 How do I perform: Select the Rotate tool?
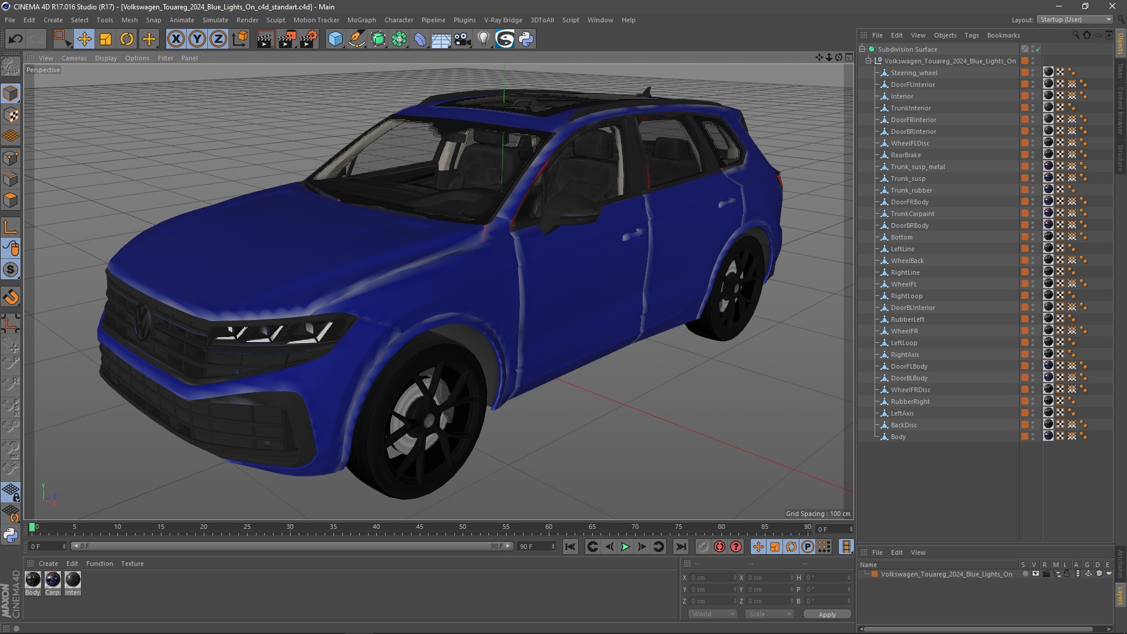click(127, 39)
